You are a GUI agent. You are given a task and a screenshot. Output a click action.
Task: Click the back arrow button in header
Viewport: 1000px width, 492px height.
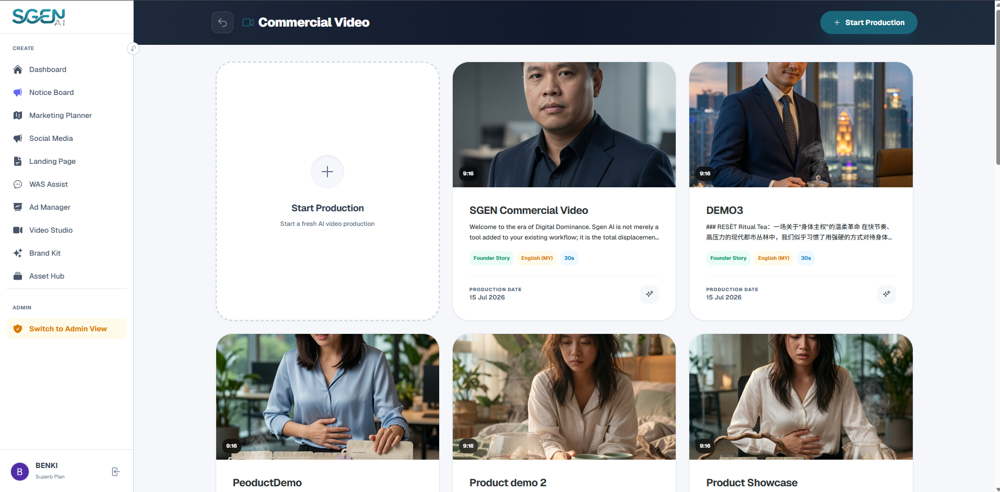pos(222,22)
